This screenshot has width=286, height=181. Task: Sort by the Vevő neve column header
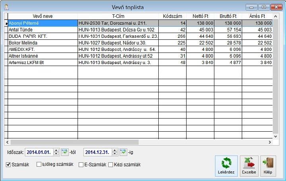(43, 16)
